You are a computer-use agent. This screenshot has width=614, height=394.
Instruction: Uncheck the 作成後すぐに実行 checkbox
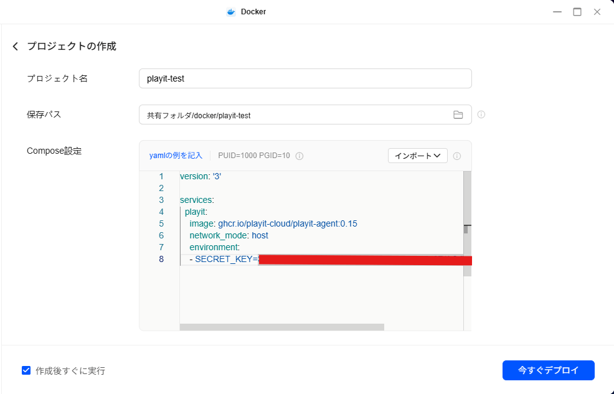point(26,370)
